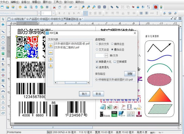Enable the 空頁補齊 checkbox
Image resolution: width=184 pixels, height=134 pixels.
[x=114, y=62]
